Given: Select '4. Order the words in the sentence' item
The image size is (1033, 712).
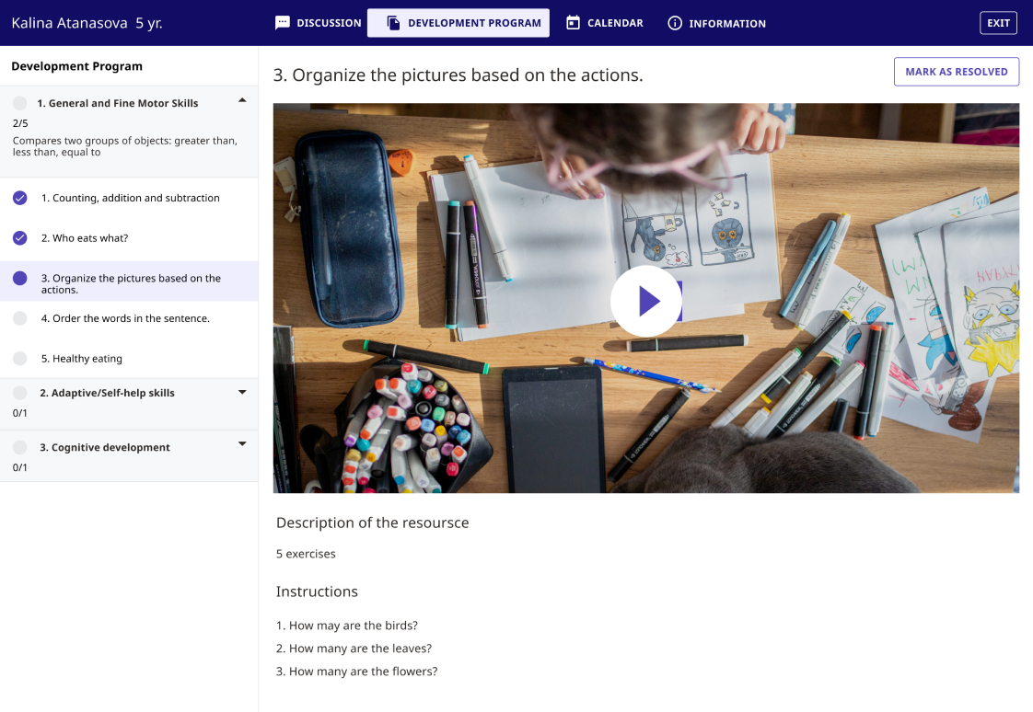Looking at the screenshot, I should 129,318.
